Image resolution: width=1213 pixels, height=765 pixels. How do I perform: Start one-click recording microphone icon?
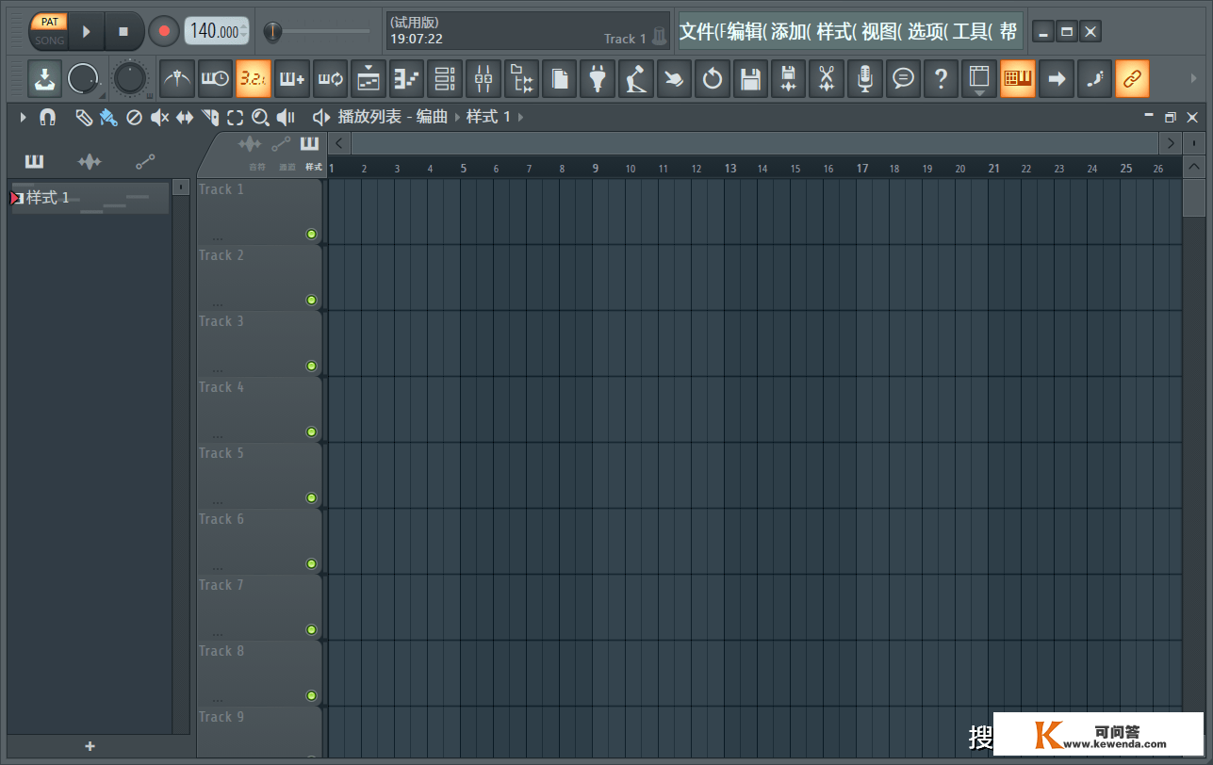(x=865, y=79)
